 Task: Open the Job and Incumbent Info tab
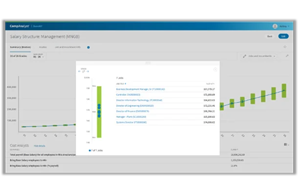click(68, 47)
